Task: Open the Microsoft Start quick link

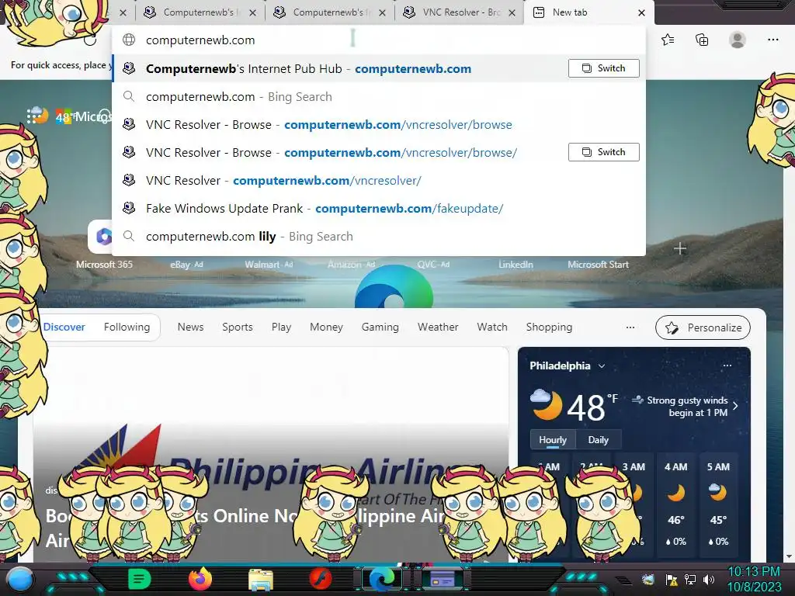Action: [598, 265]
